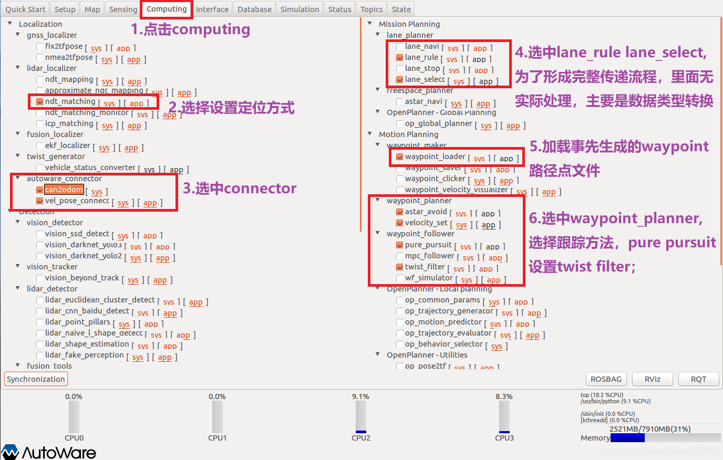The width and height of the screenshot is (723, 460).
Task: Switch to the Topics tab
Action: tap(371, 9)
